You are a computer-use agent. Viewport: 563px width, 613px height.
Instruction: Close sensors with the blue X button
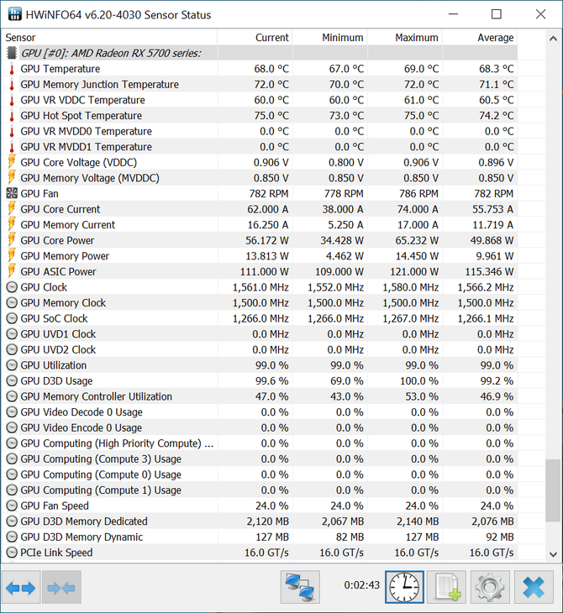[x=534, y=587]
